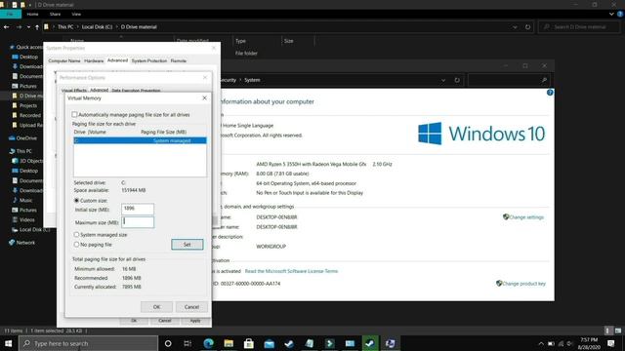625x351 pixels.
Task: Select drive C row in paging list
Action: pos(140,140)
